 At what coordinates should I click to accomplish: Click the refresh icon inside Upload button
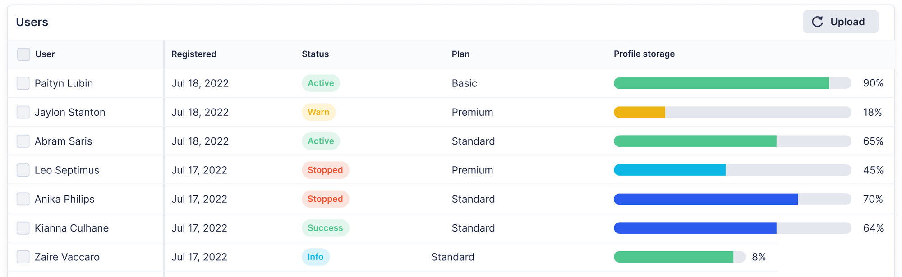coord(818,21)
